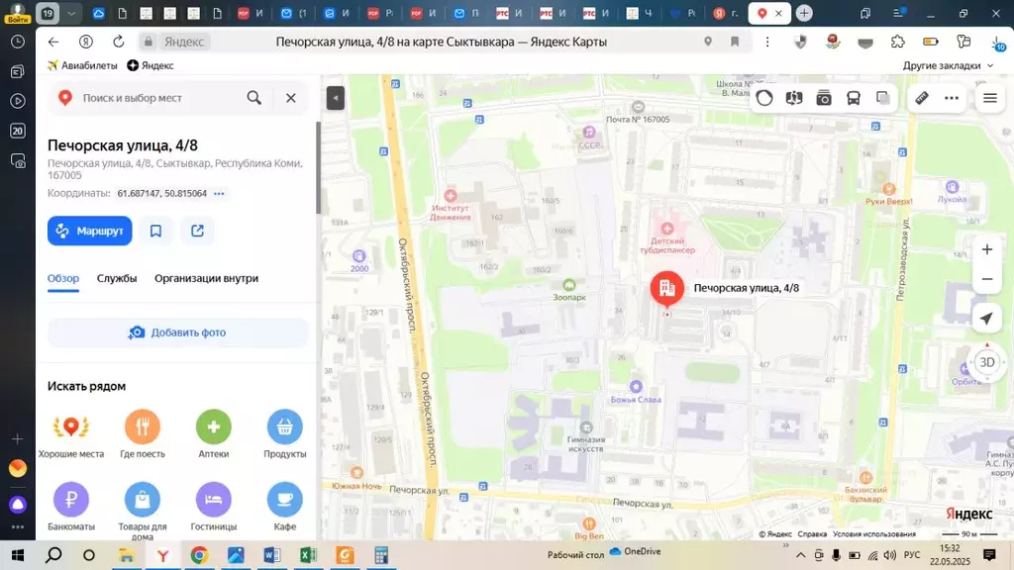Image resolution: width=1014 pixels, height=570 pixels.
Task: Open more map tools (three dots)
Action: pos(952,98)
